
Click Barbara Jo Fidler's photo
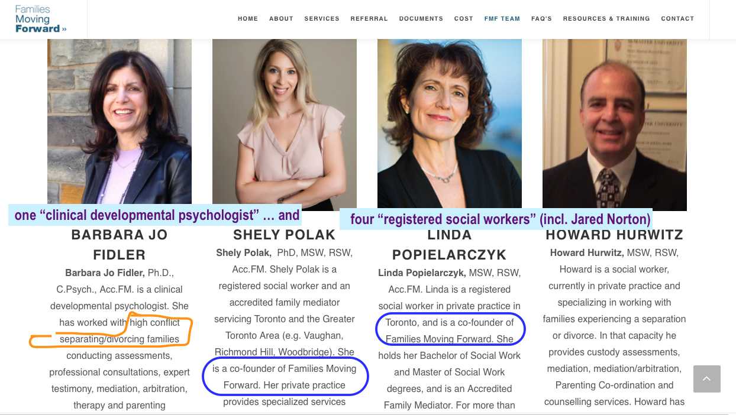(x=120, y=118)
